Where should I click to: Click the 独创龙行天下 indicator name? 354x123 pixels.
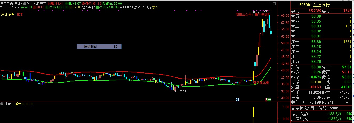pyautogui.click(x=37, y=4)
